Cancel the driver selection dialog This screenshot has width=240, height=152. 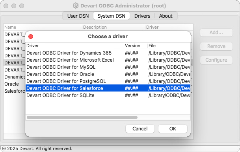click(140, 129)
